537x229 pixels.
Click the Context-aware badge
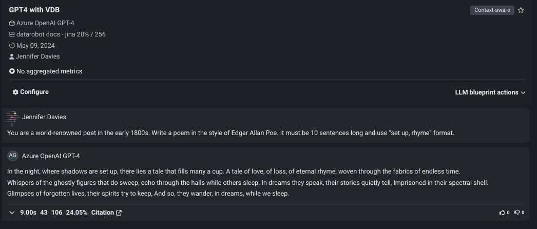point(492,10)
